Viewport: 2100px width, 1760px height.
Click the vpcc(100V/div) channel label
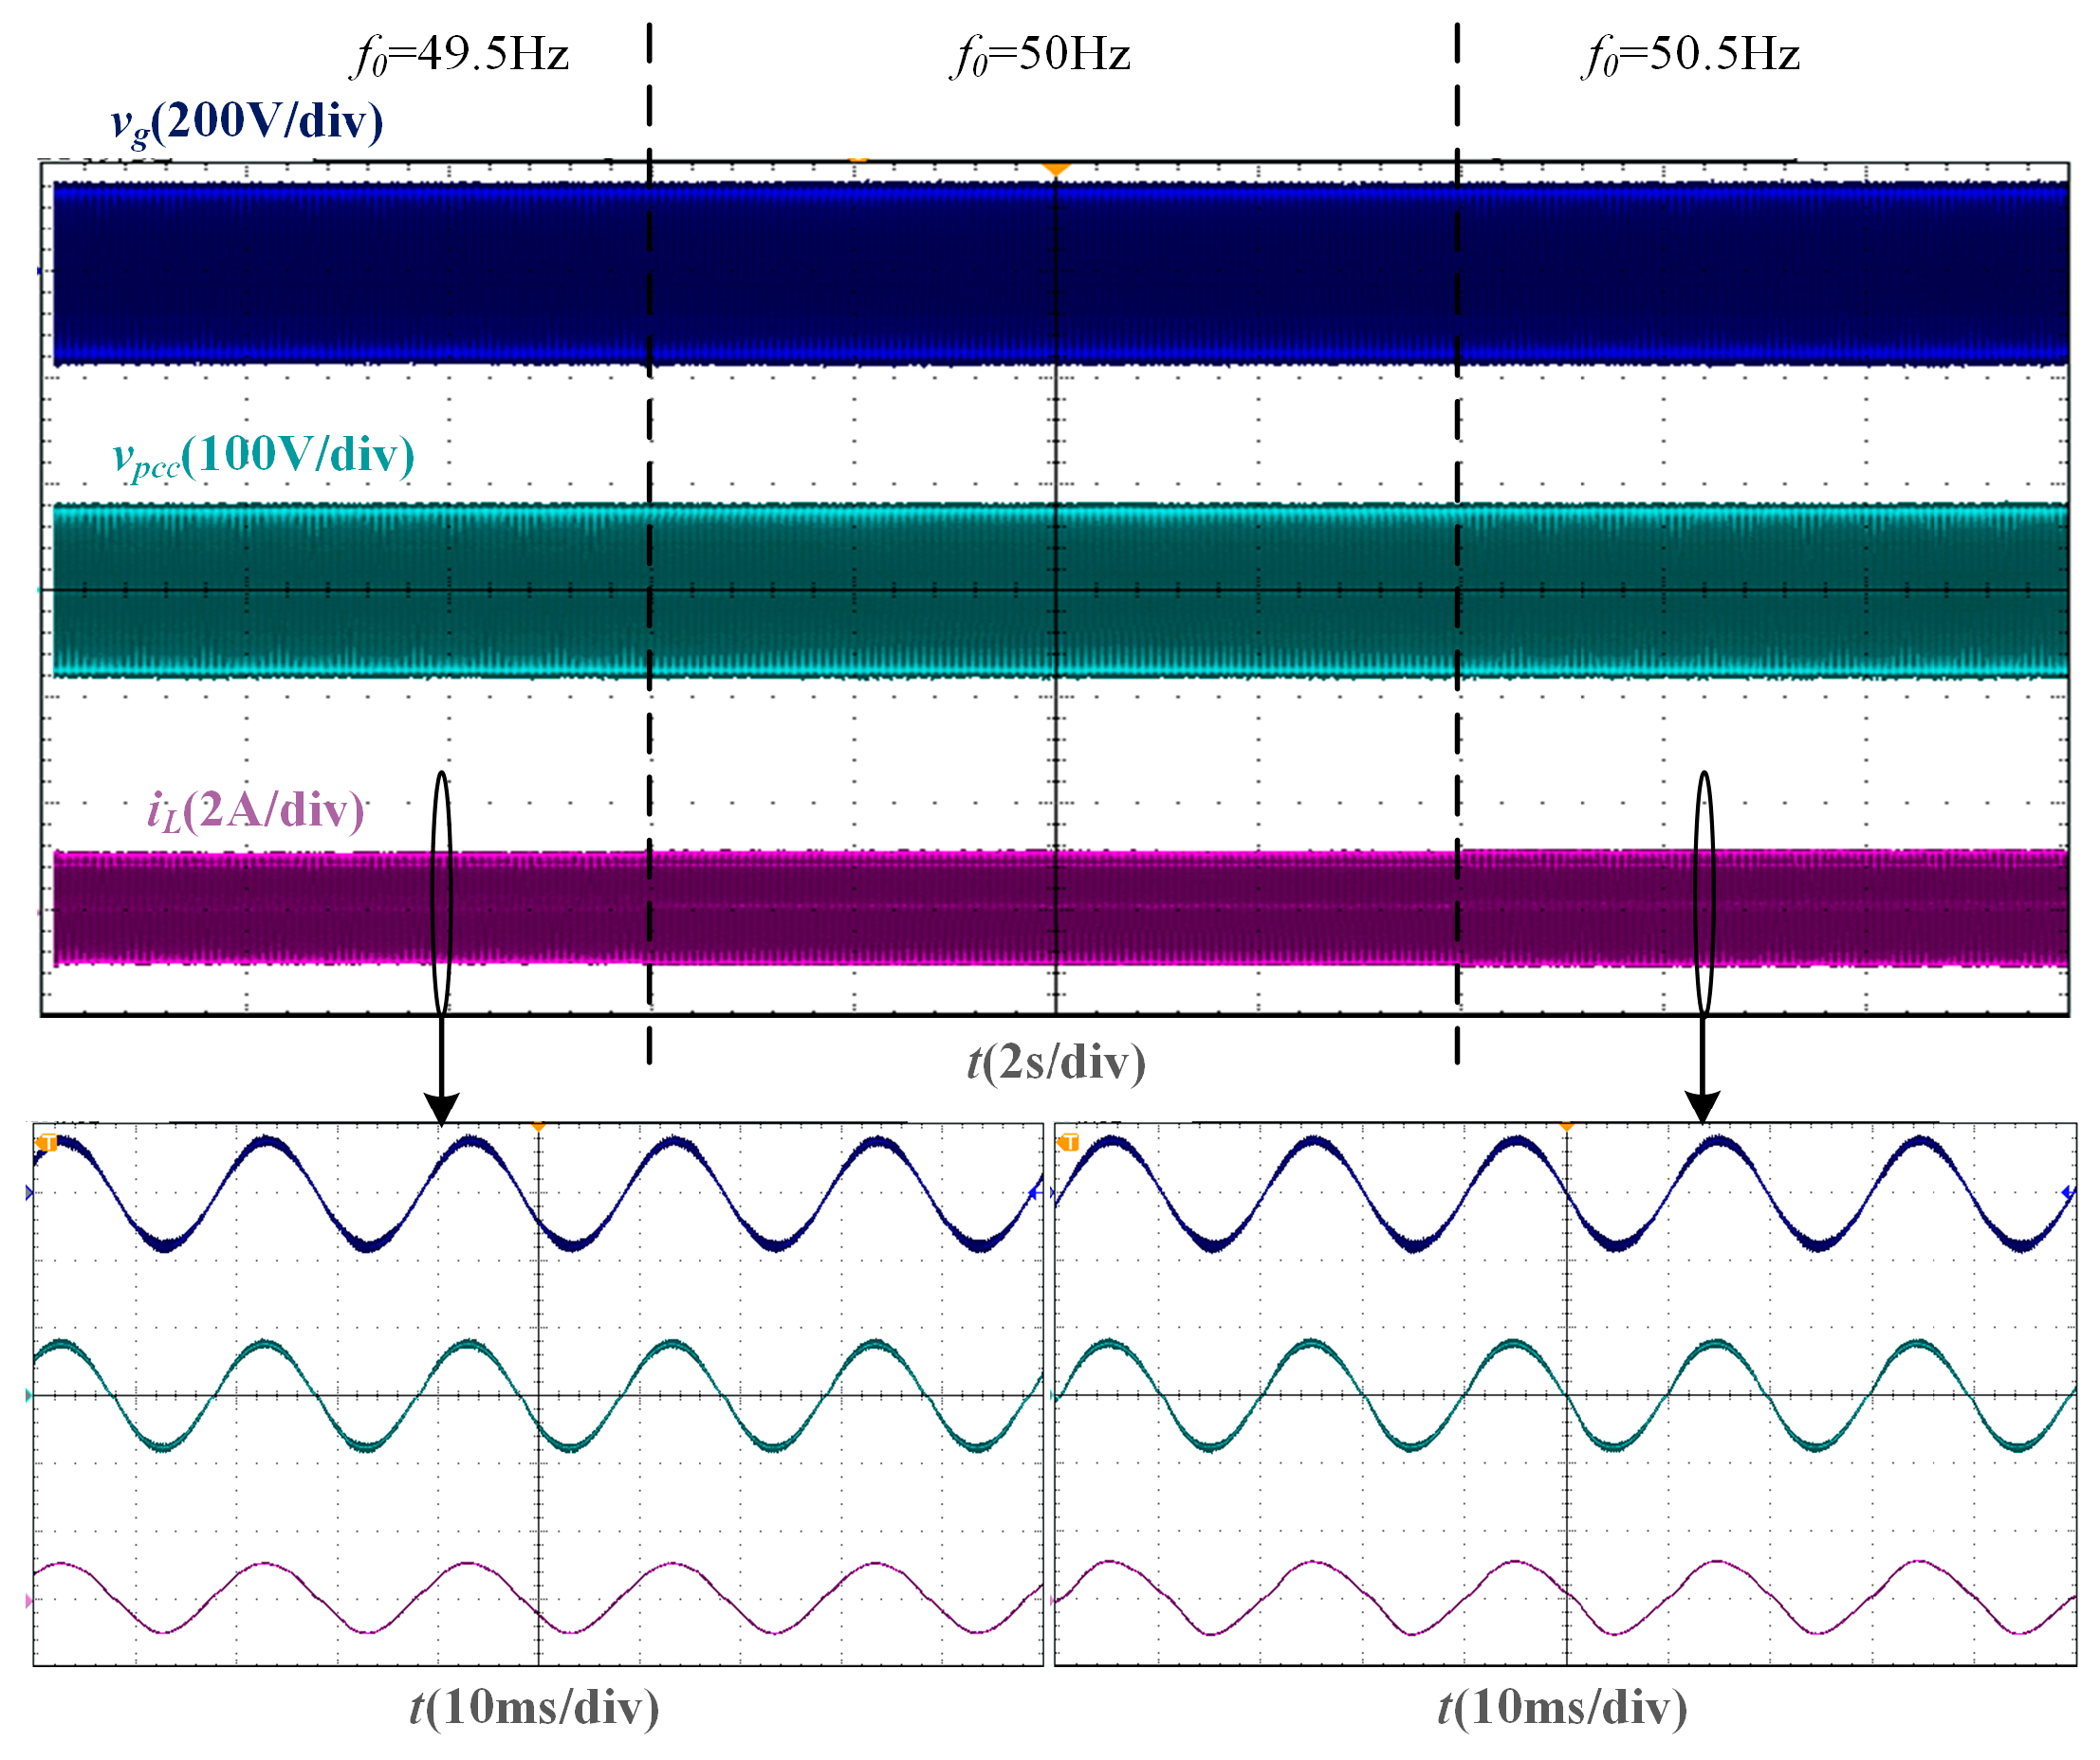click(x=263, y=456)
